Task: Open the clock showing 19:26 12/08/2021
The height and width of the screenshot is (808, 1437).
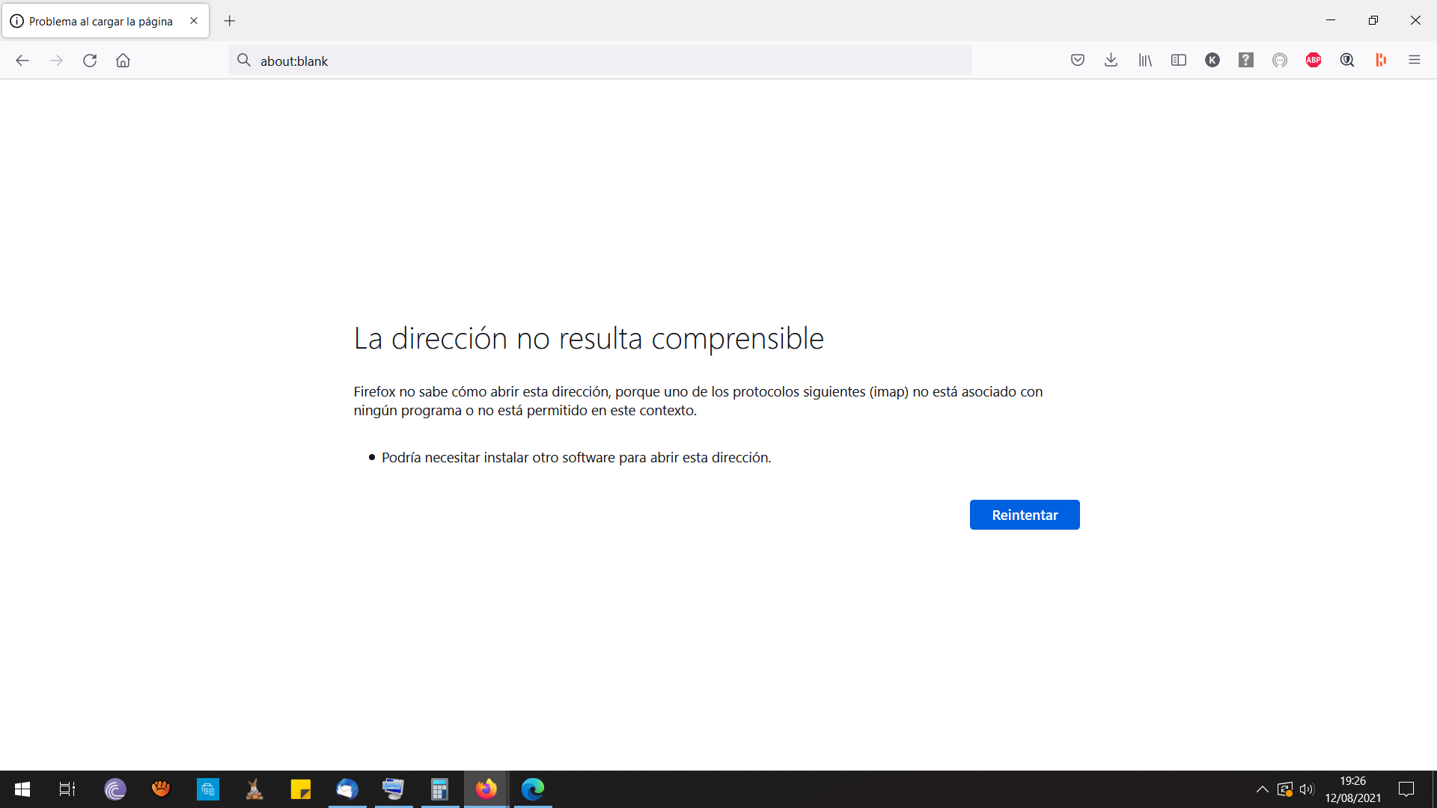Action: pos(1353,789)
